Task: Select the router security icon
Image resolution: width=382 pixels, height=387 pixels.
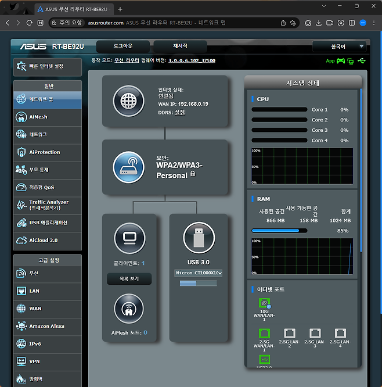Action: (128, 167)
